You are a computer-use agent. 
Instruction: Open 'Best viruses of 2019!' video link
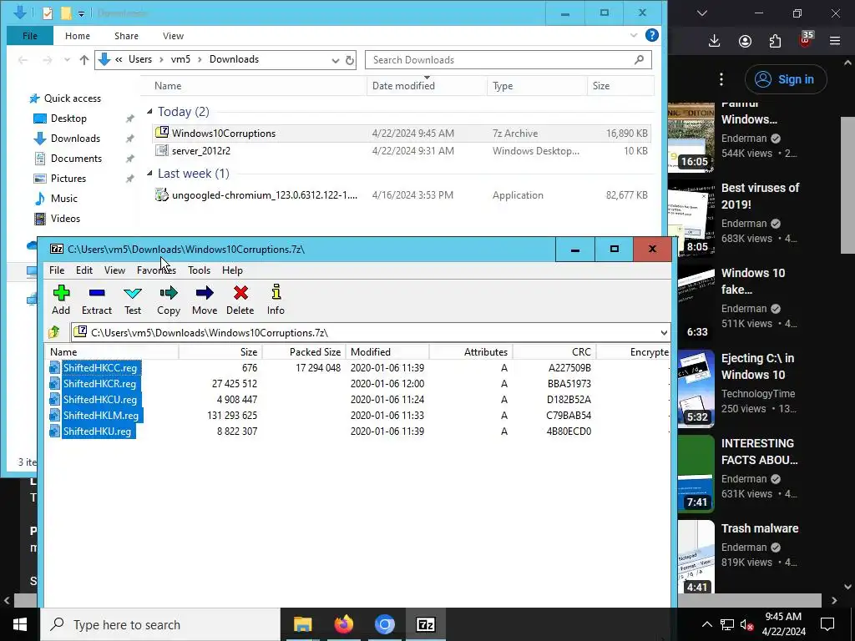760,196
